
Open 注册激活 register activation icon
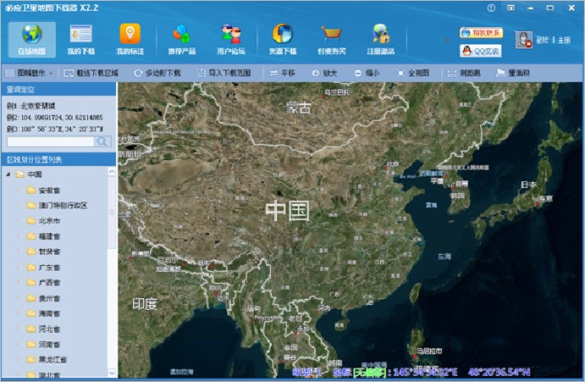381,39
